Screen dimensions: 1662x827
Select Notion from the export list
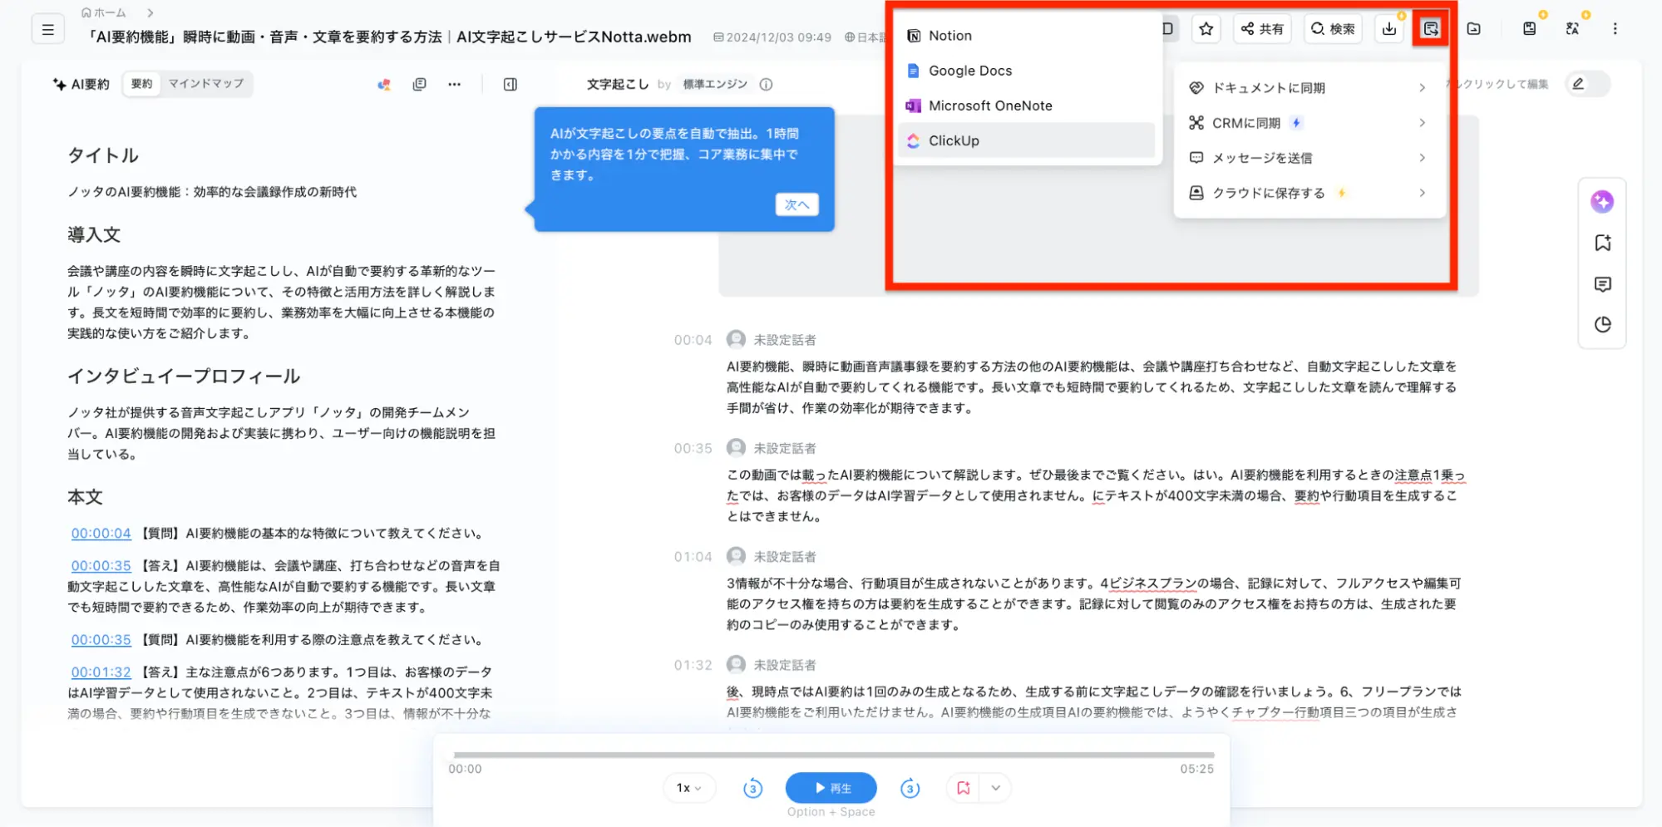point(1027,36)
